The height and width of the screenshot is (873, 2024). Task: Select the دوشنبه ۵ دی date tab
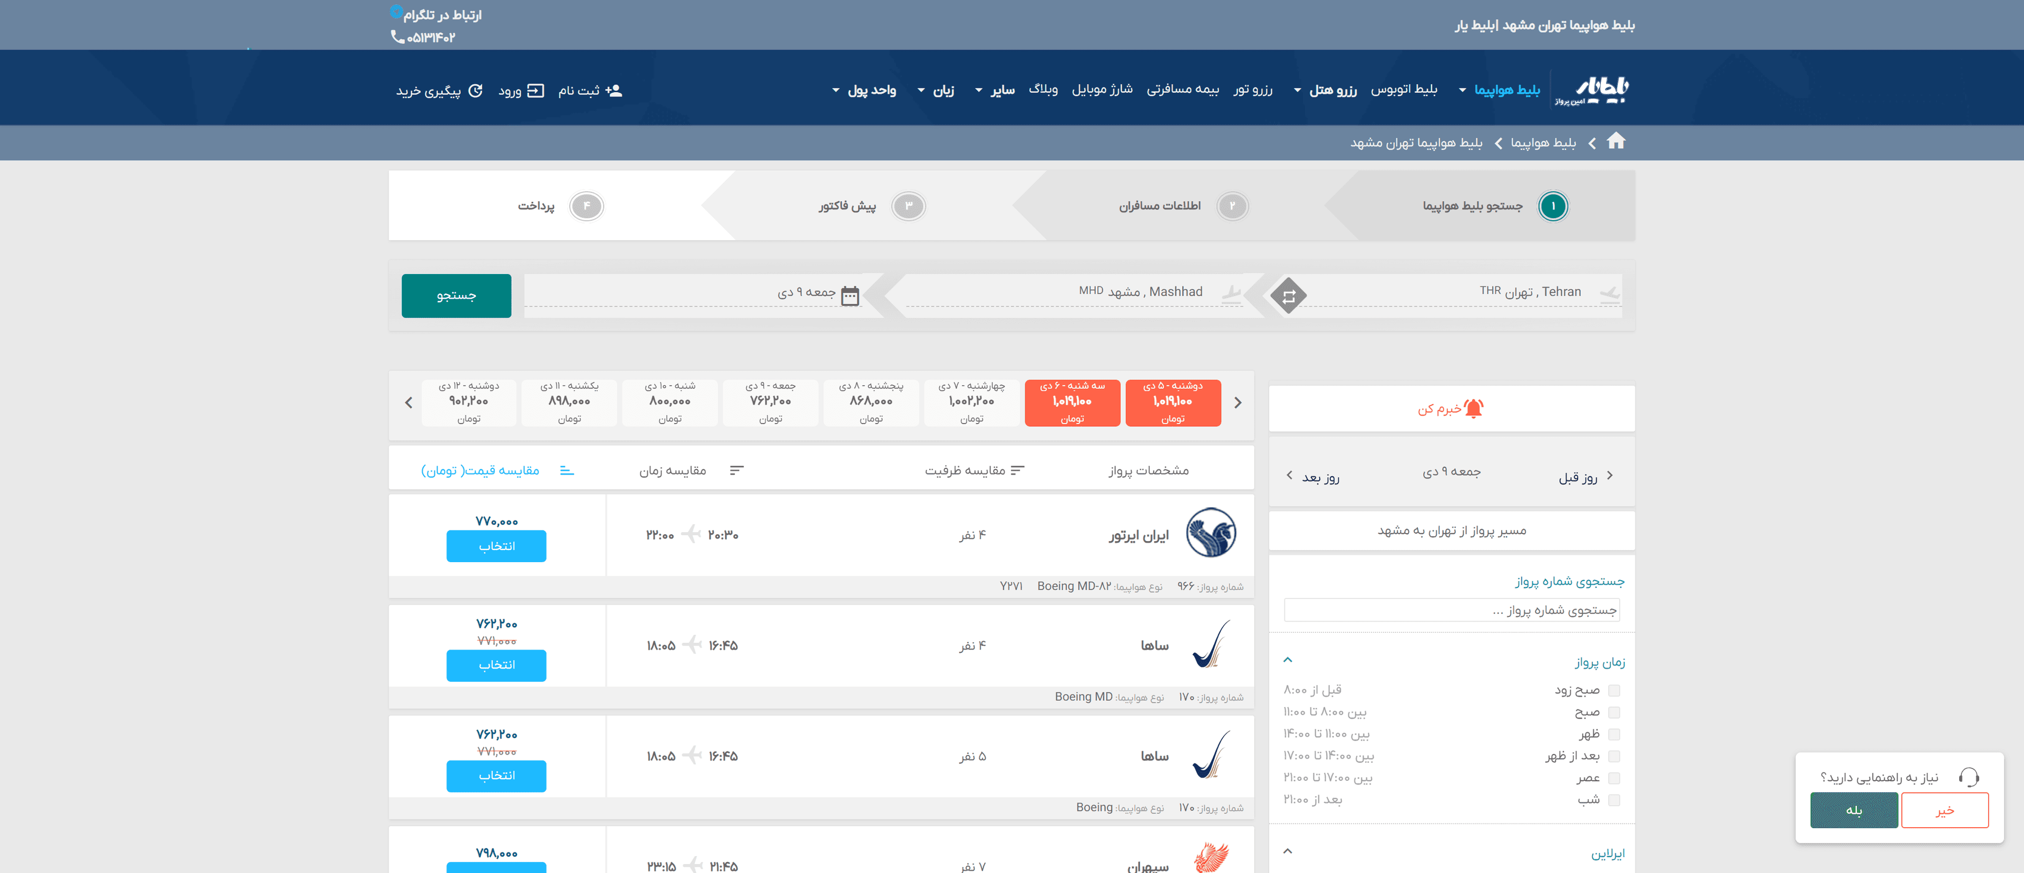click(1172, 403)
